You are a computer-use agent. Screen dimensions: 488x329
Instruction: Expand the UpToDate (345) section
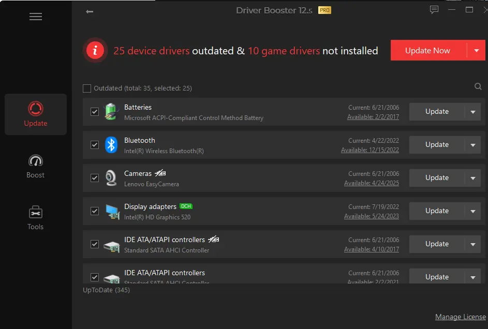coord(106,290)
